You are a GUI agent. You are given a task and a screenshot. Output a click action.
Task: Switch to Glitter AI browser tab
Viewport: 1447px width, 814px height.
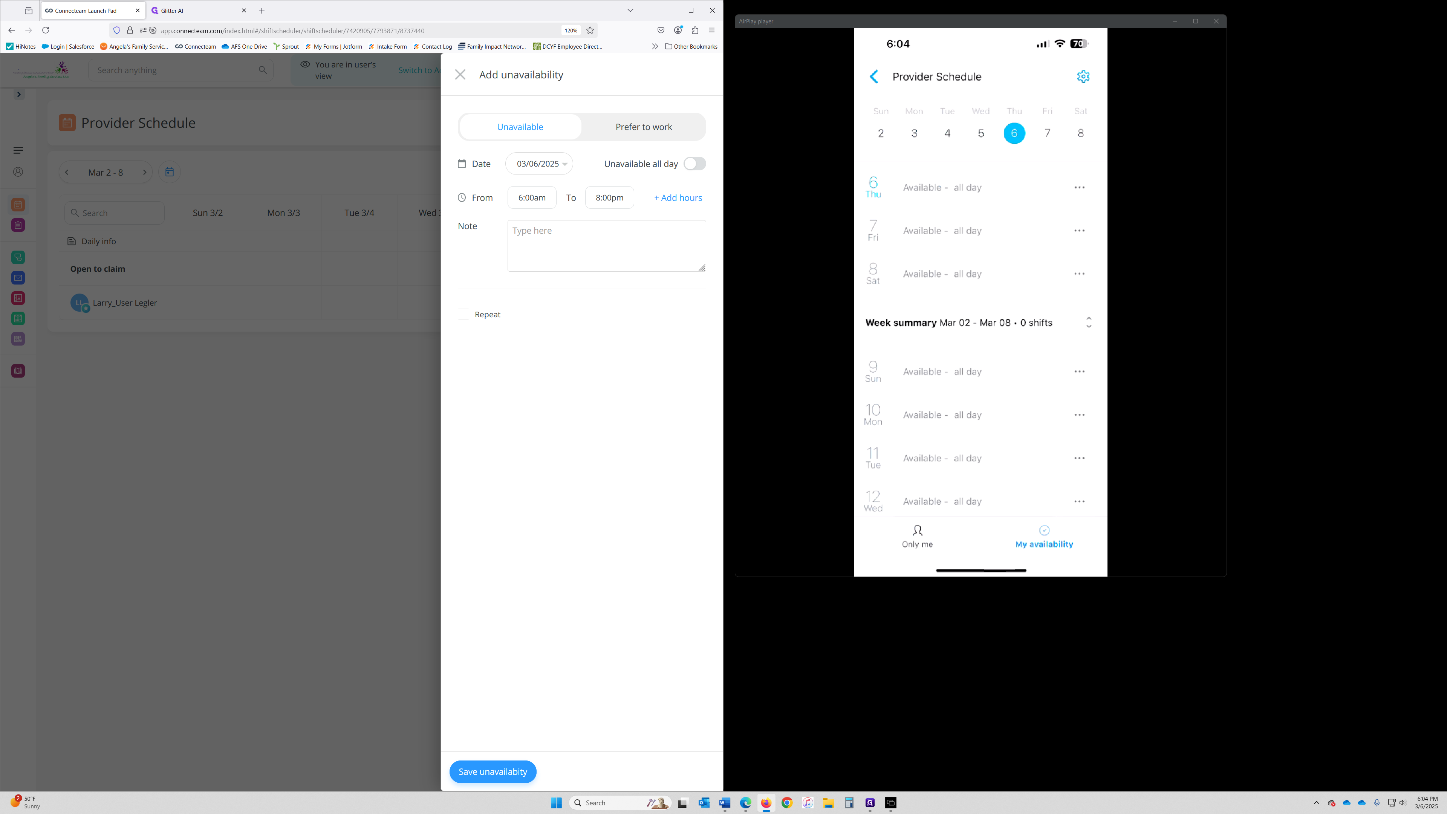point(198,11)
